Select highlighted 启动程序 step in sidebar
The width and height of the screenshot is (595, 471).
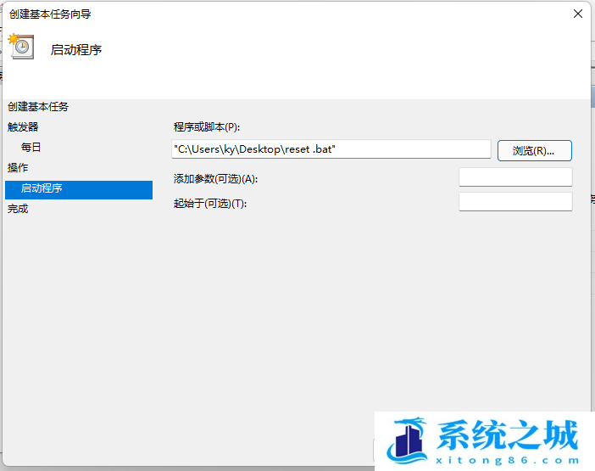point(79,189)
